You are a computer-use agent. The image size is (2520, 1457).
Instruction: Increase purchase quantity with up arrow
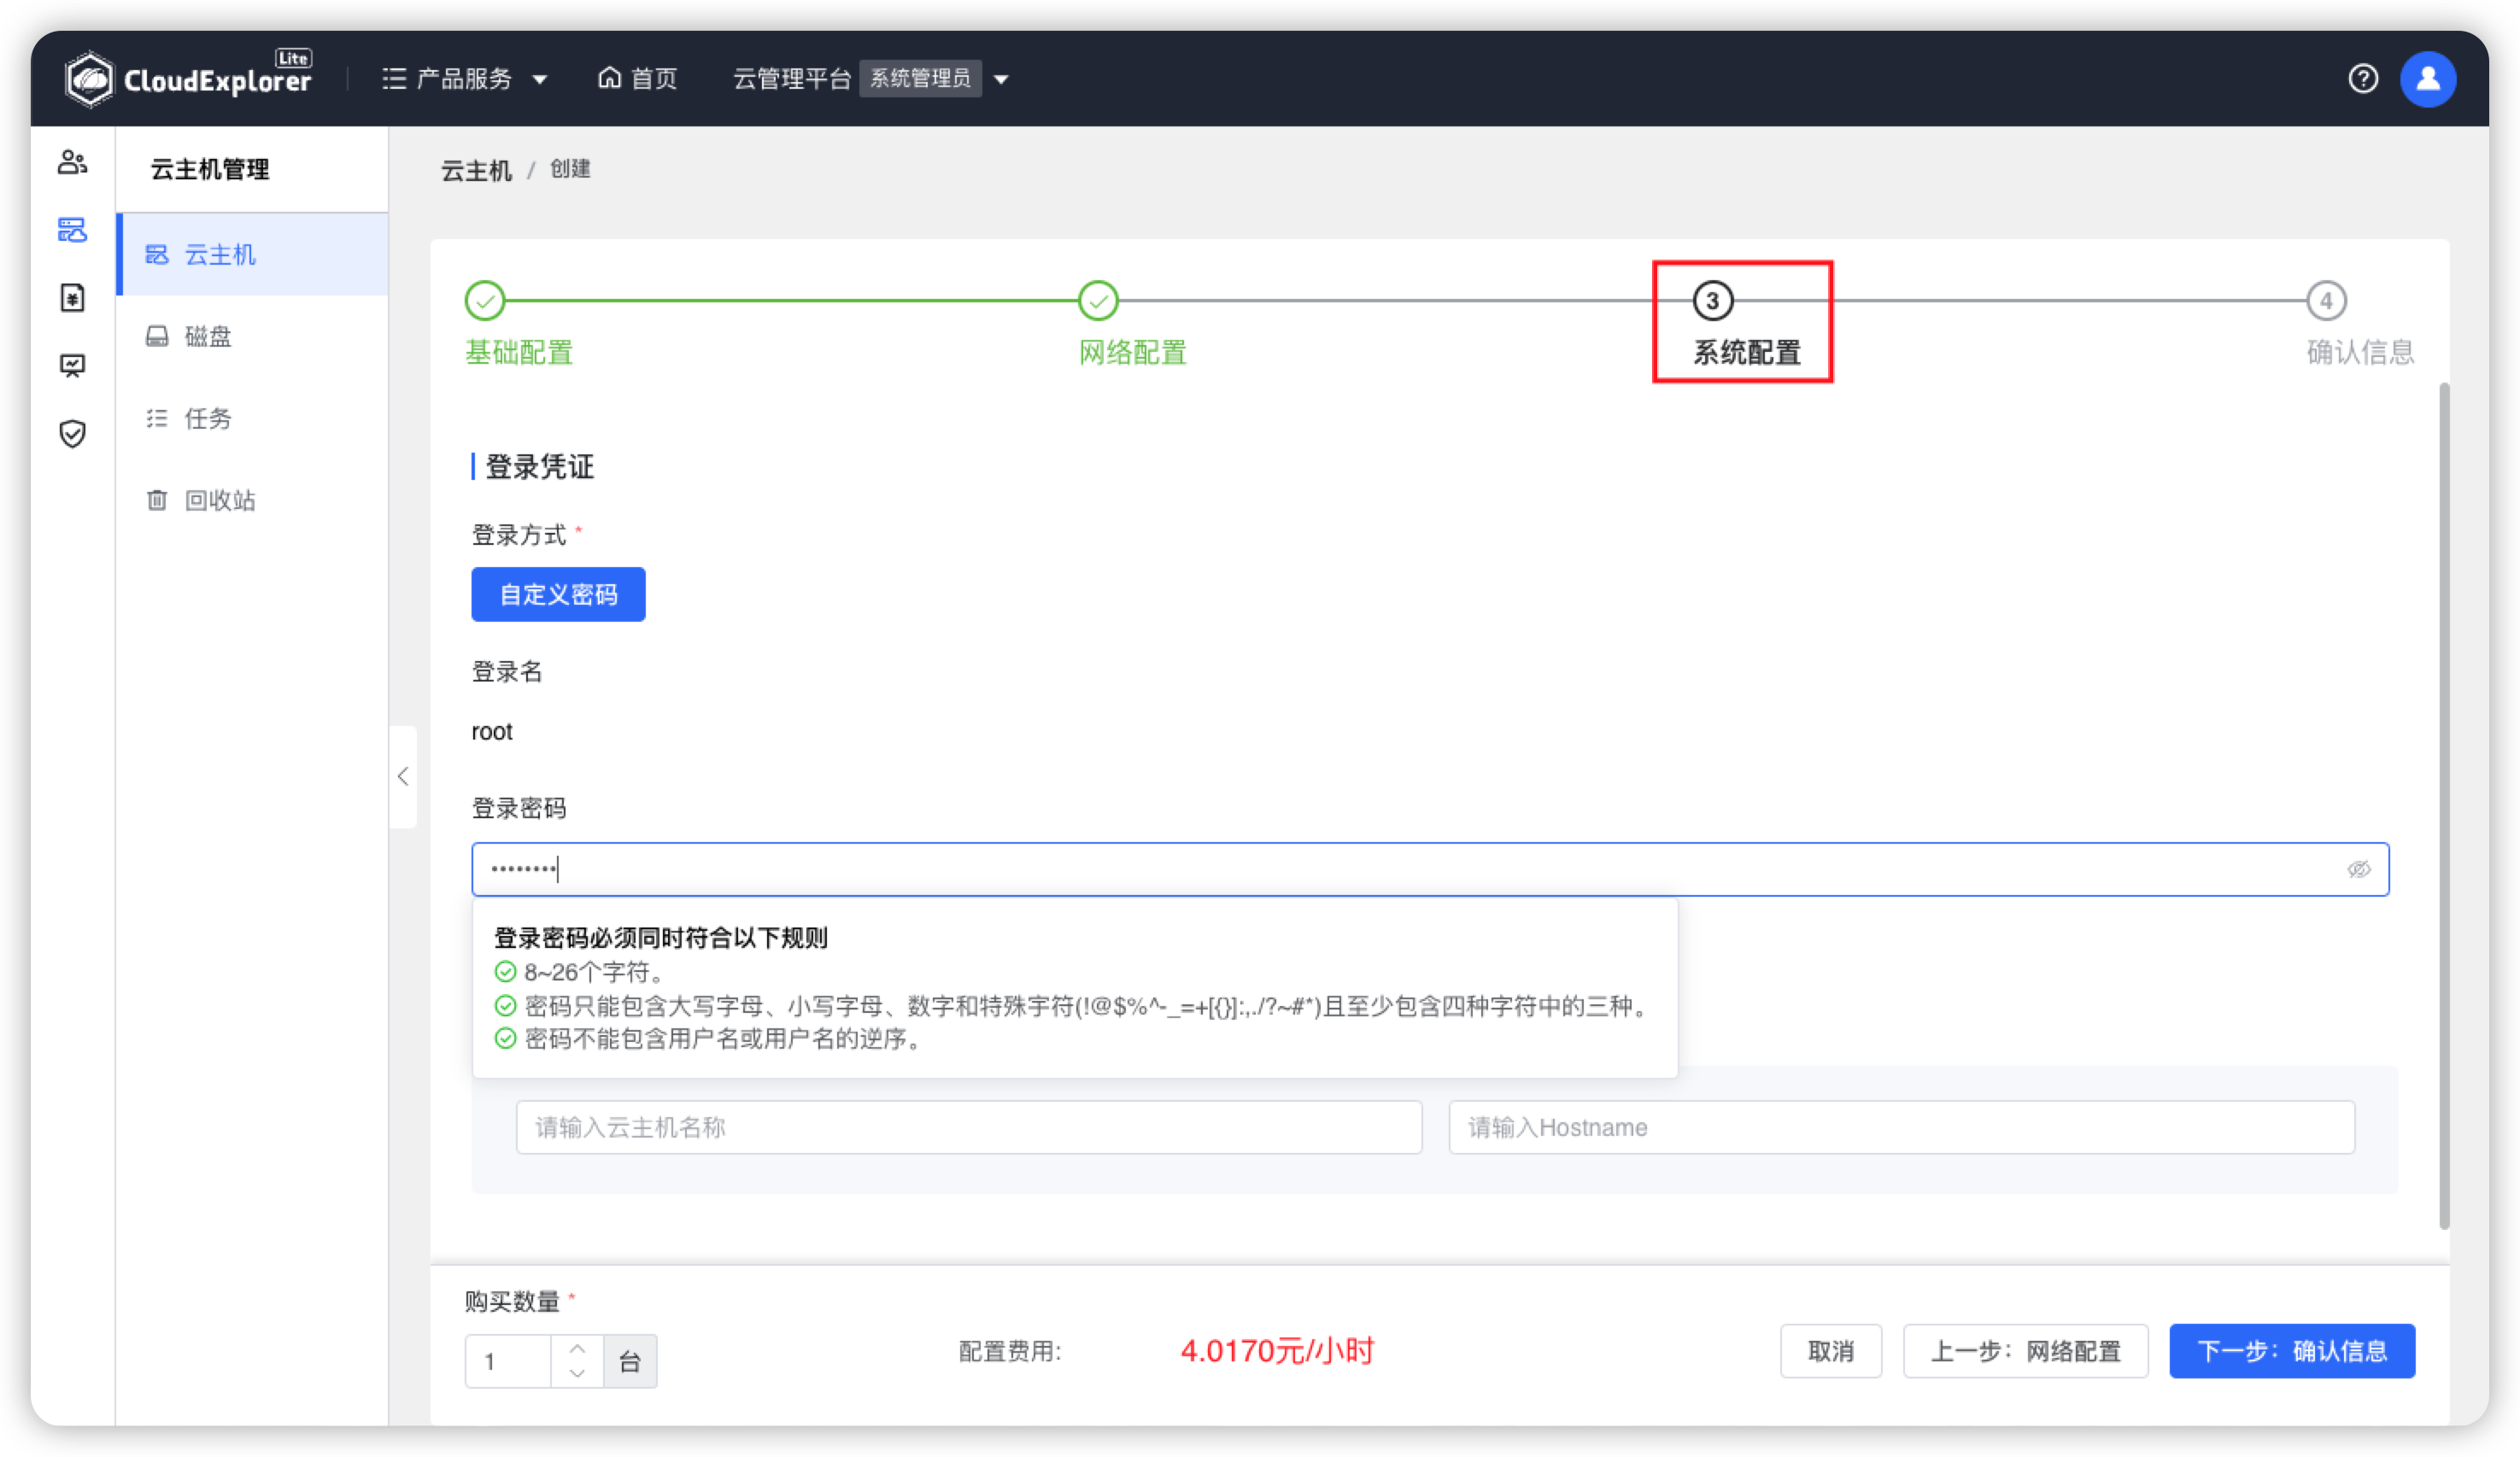click(x=577, y=1348)
